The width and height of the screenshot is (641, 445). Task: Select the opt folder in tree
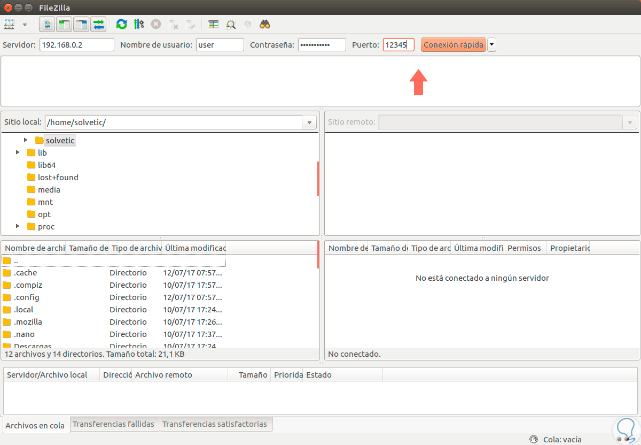[39, 214]
